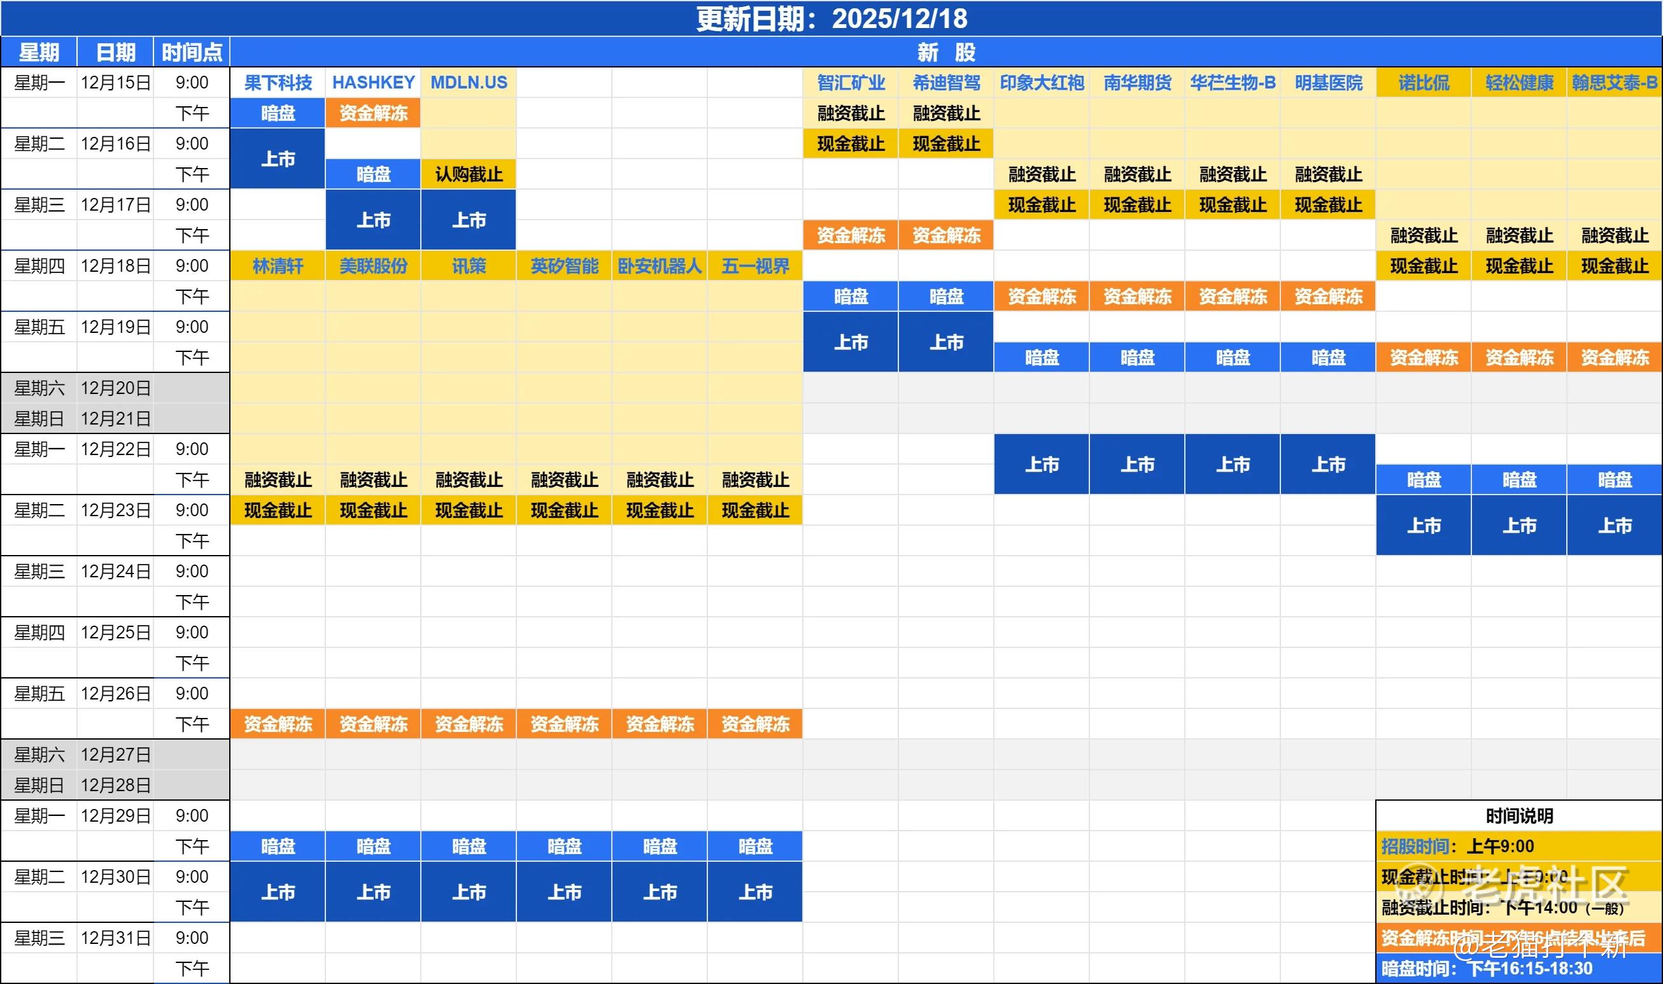
Task: Click the 星期 column header
Action: (x=39, y=52)
